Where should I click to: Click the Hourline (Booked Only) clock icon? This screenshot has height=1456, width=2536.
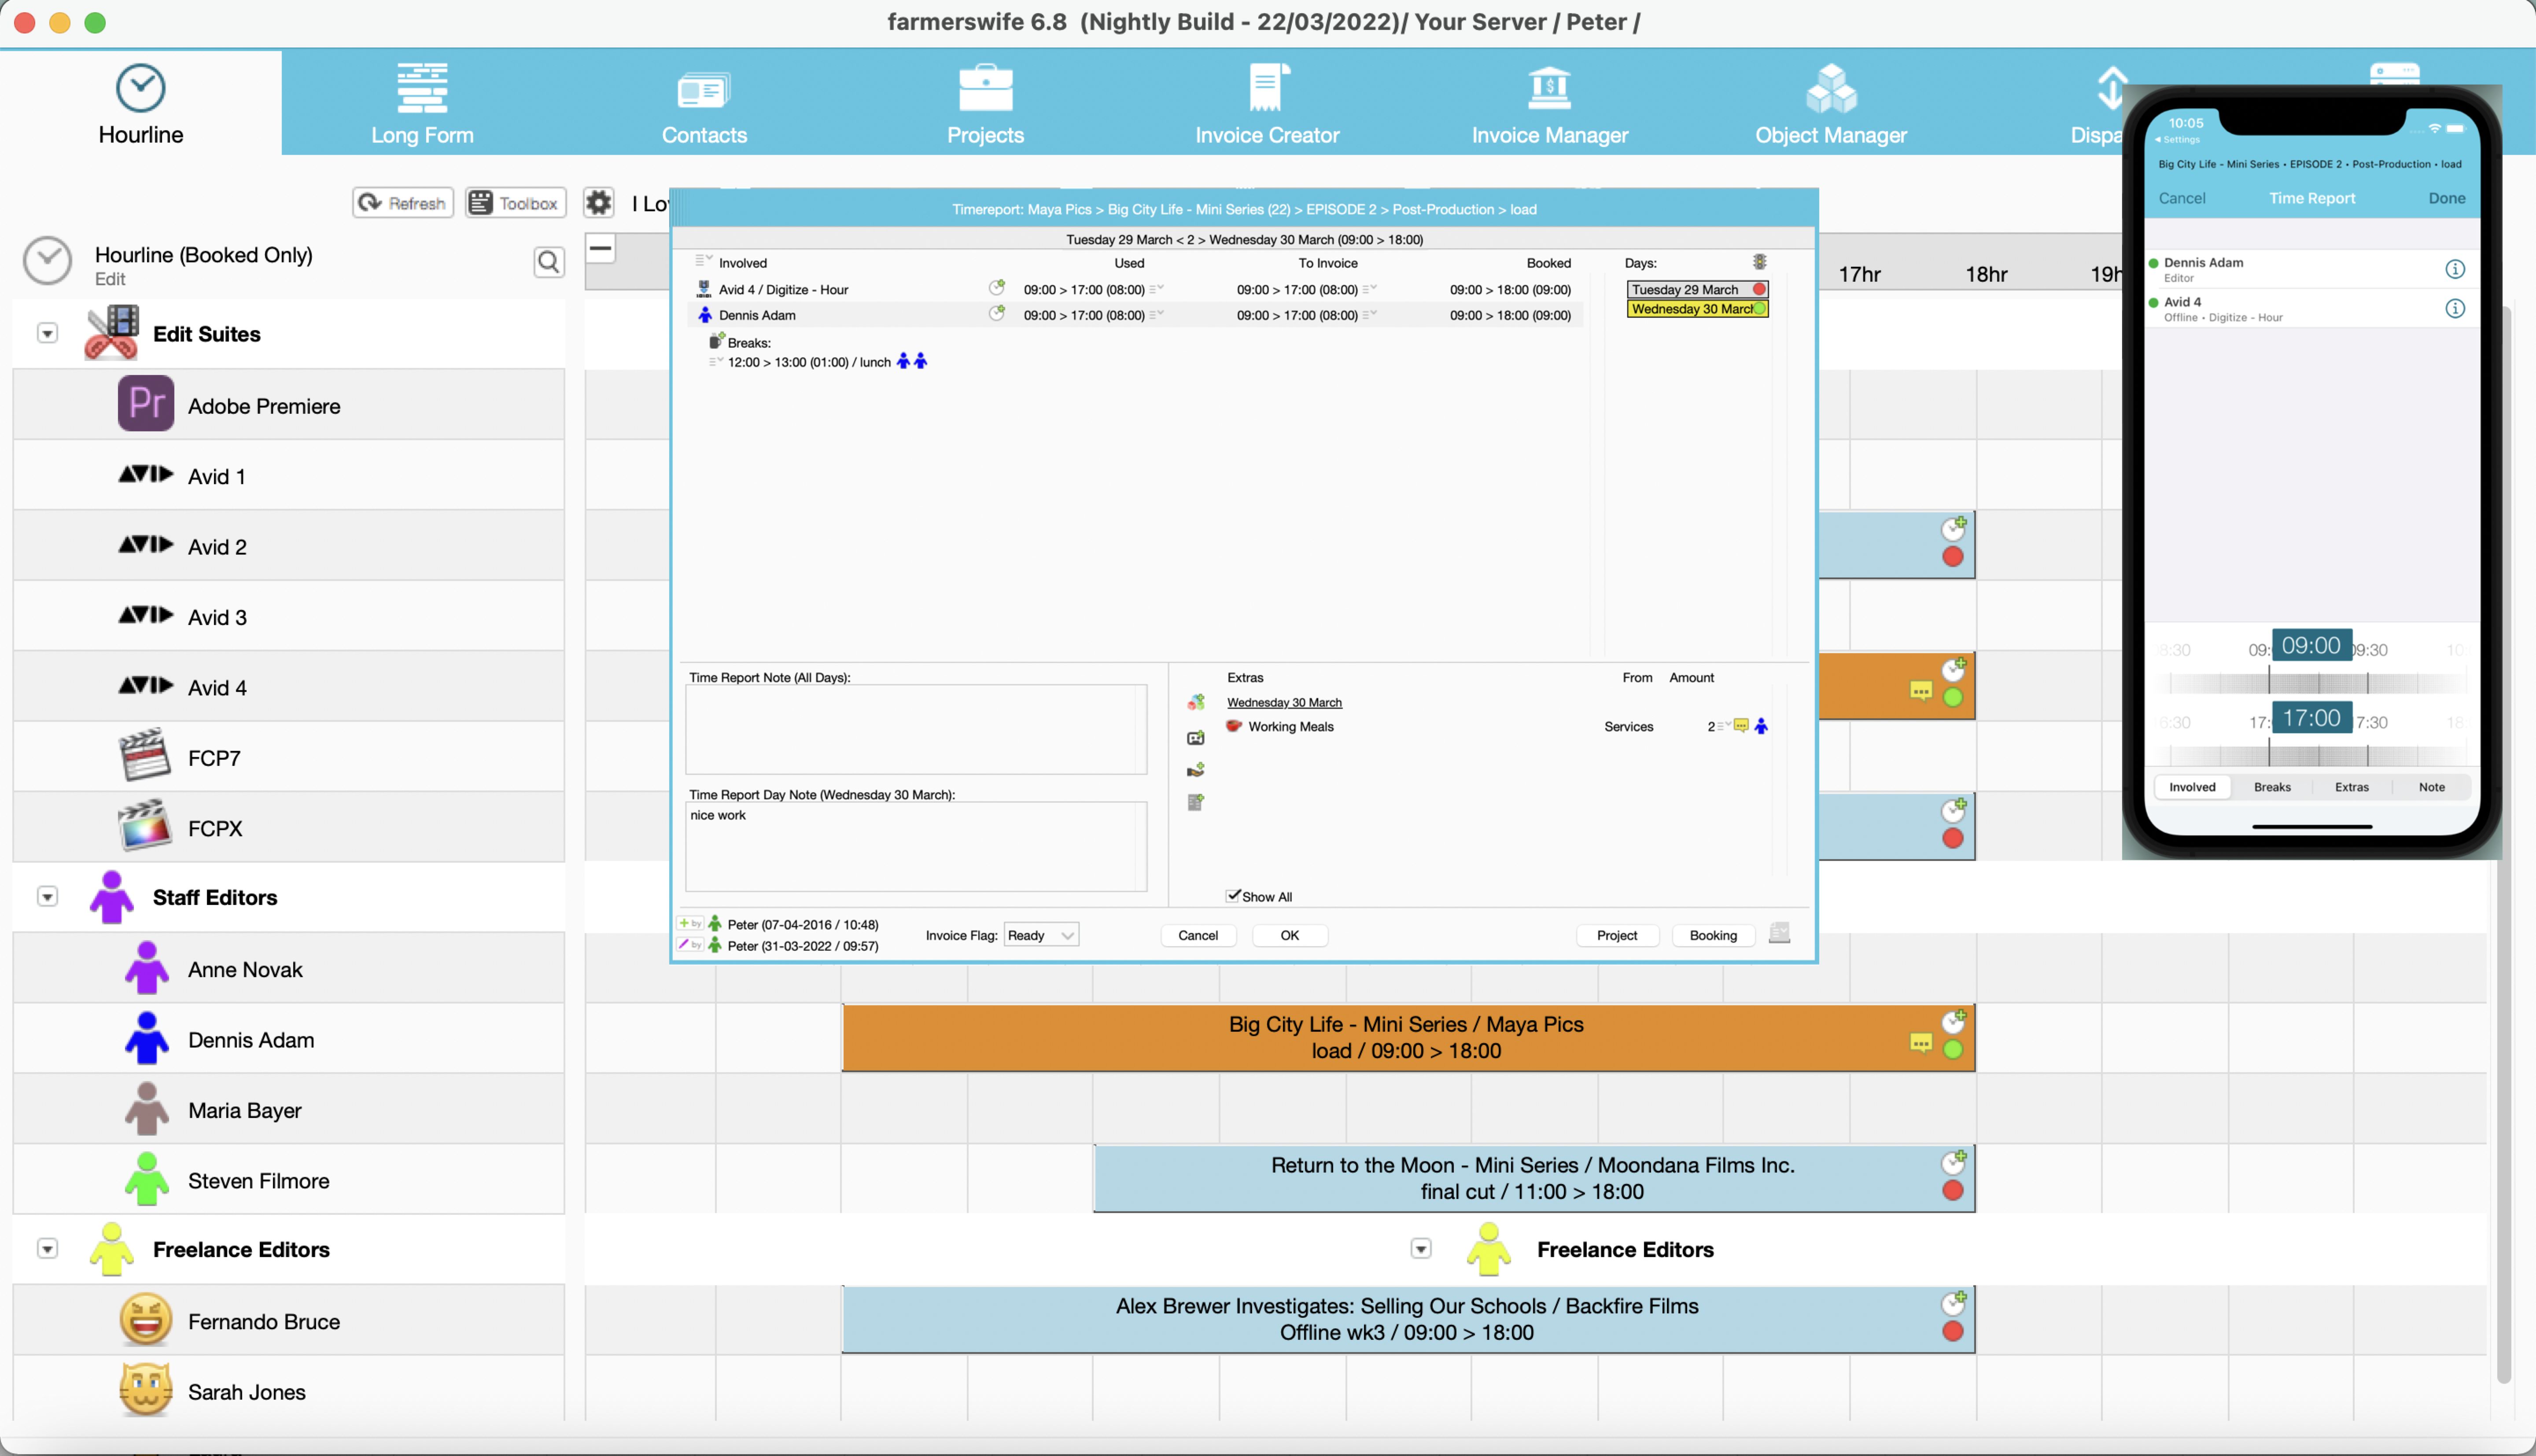tap(47, 262)
